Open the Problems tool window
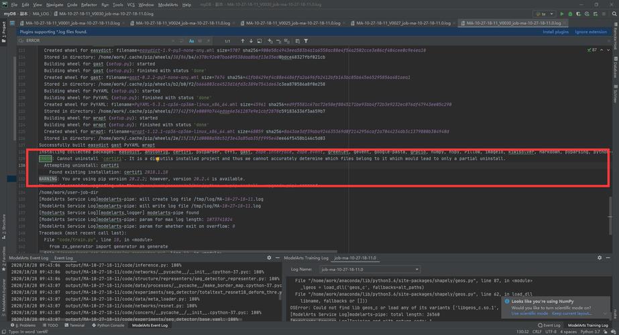 [x=23, y=325]
